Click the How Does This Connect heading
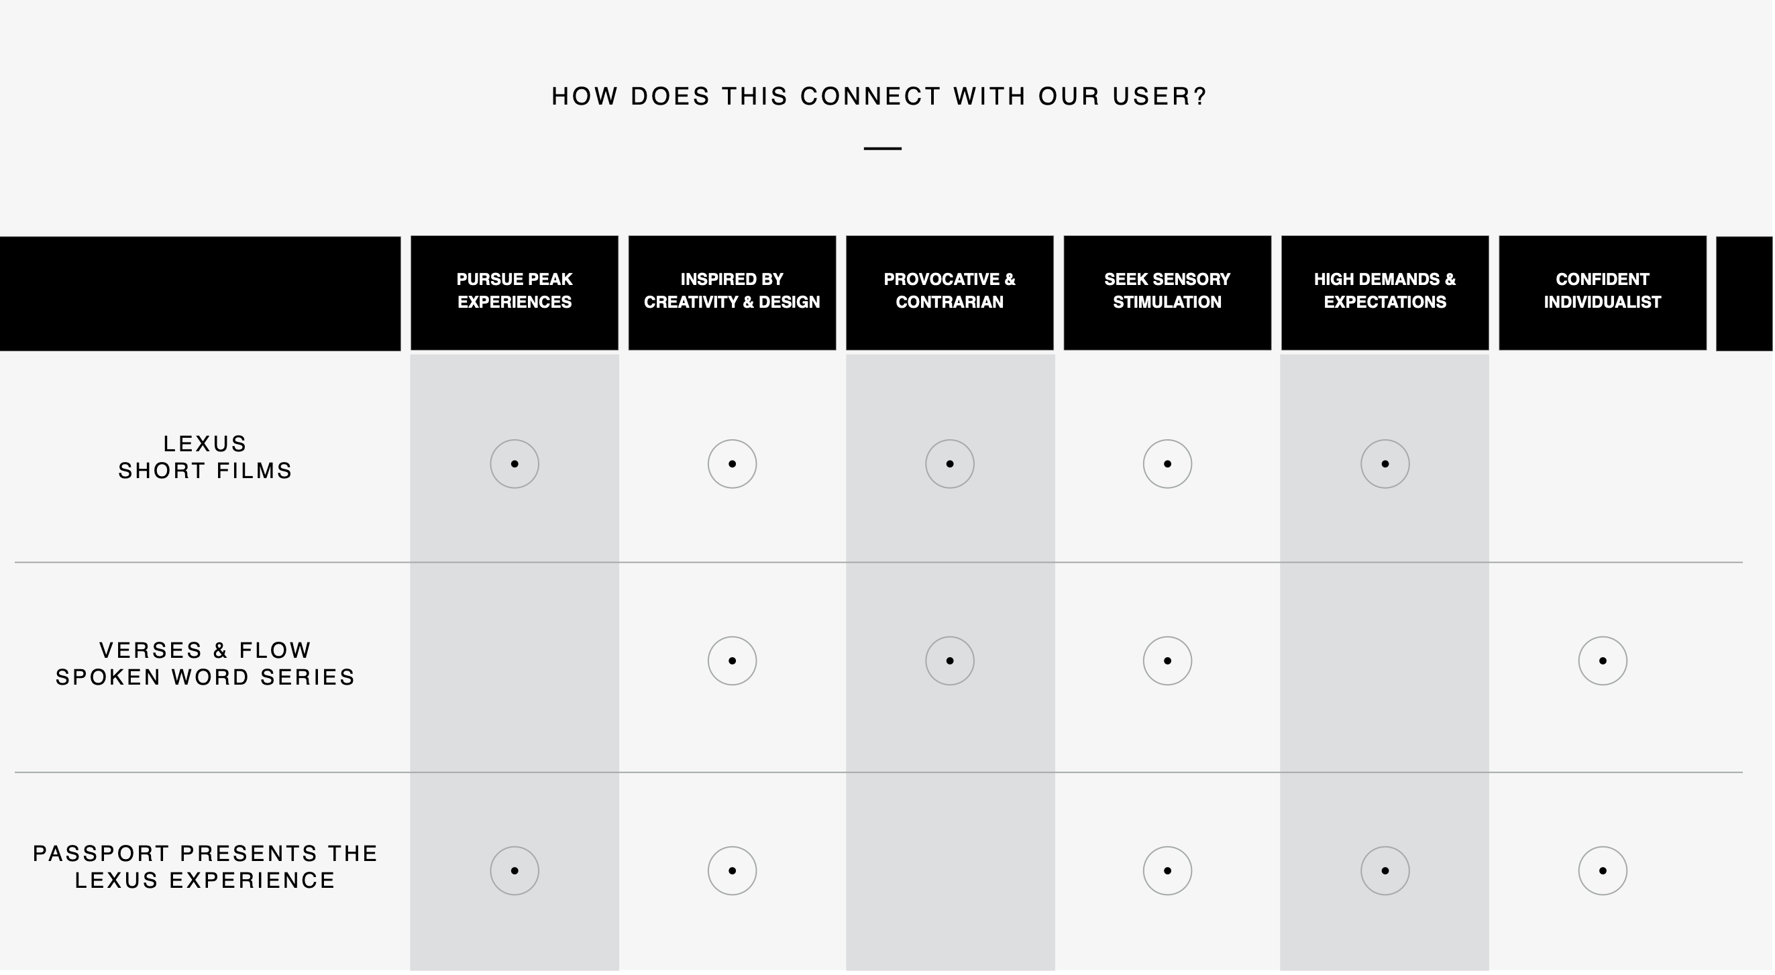1775x975 pixels. point(880,97)
